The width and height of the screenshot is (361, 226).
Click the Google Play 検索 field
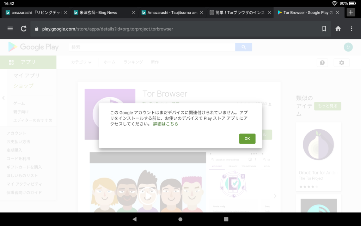tap(152, 47)
